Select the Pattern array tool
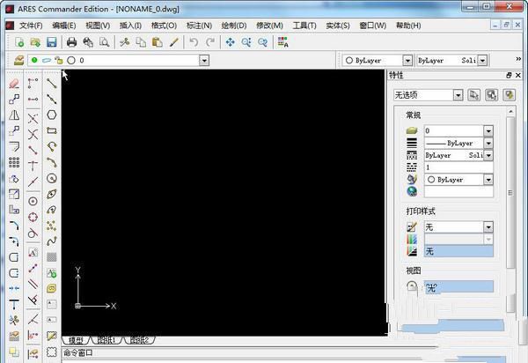The image size is (528, 363). point(14,162)
